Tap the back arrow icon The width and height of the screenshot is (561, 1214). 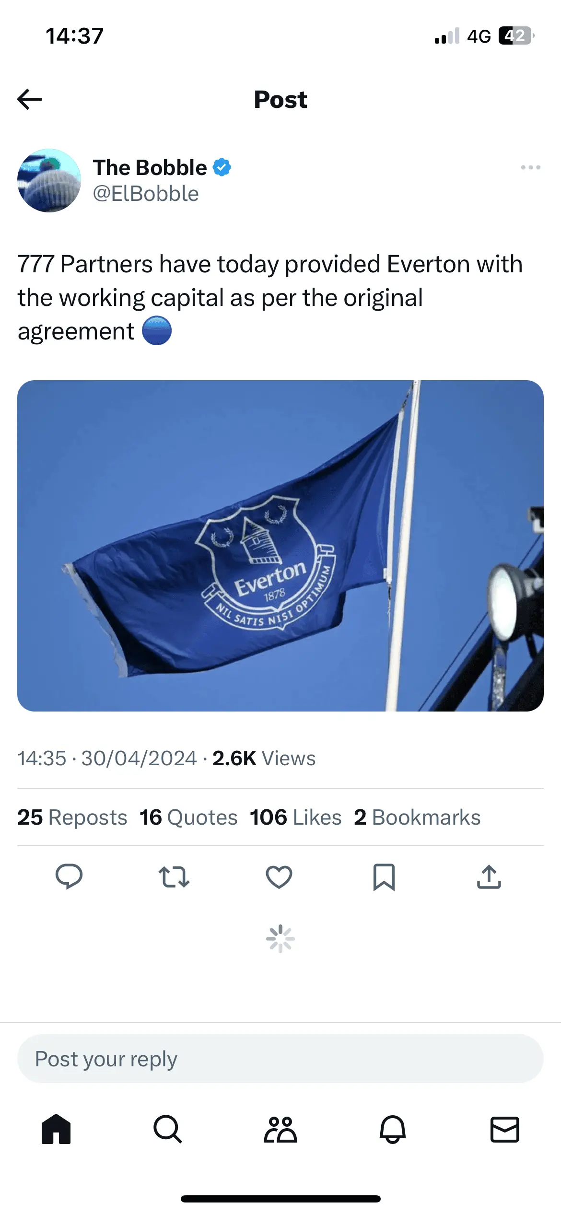tap(30, 99)
